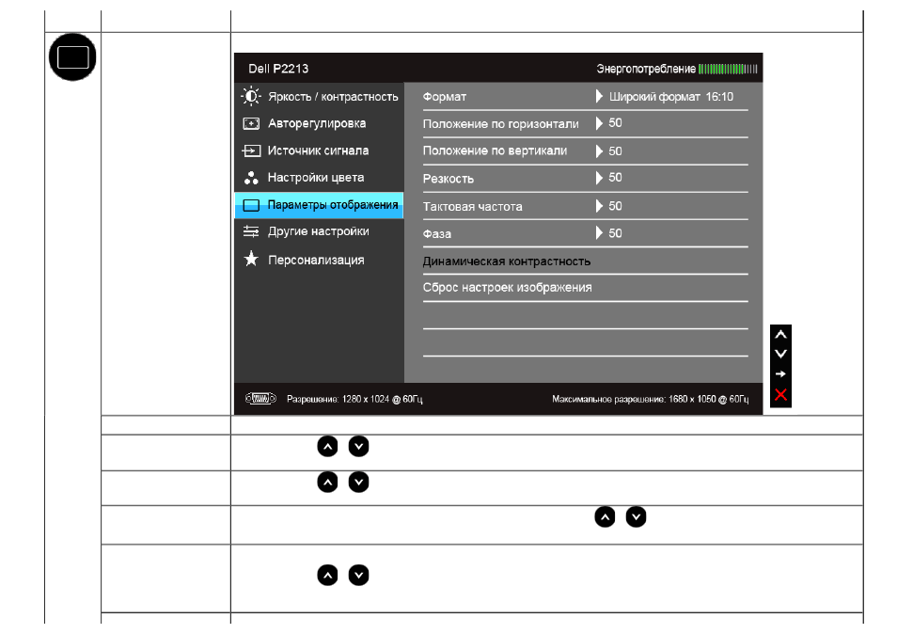Open the Тактовая частота setting
This screenshot has width=897, height=634.
[x=585, y=206]
